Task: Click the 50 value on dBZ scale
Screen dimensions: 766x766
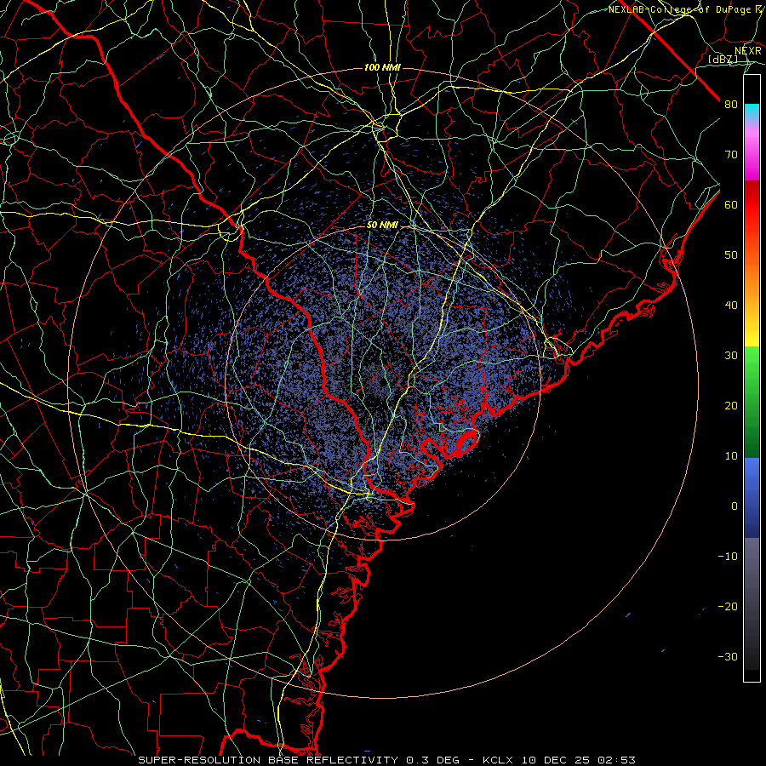Action: coord(731,255)
